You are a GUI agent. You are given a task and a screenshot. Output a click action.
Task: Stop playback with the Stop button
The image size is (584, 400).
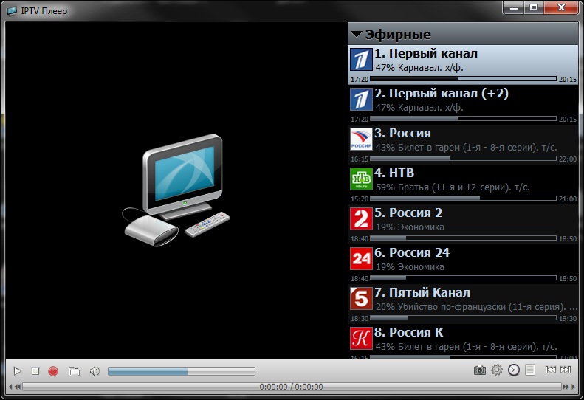[x=35, y=371]
